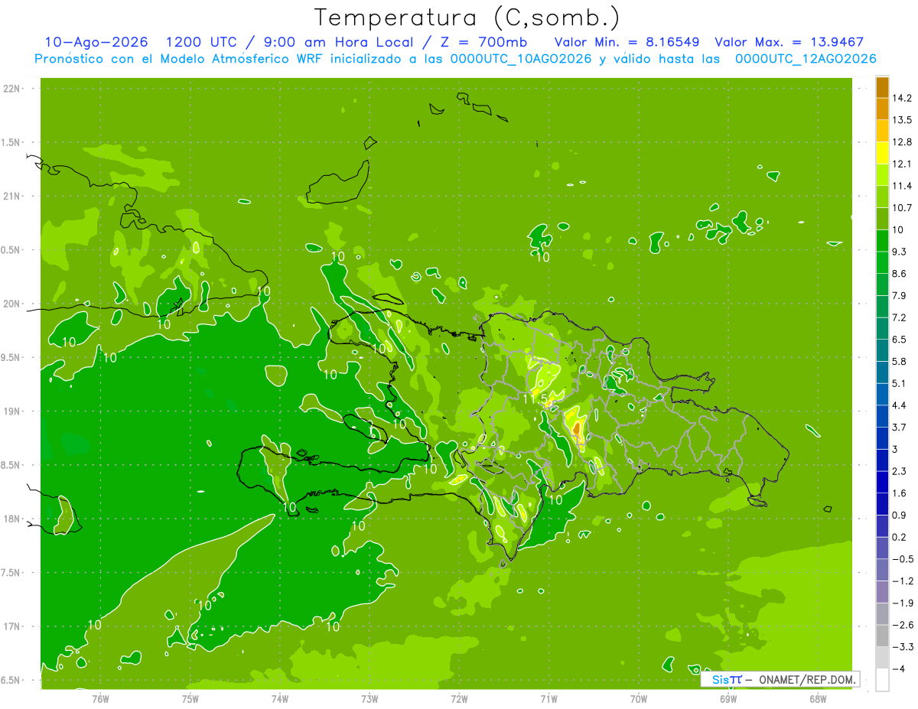Click the "21N" latitude label
918x709 pixels.
point(12,196)
